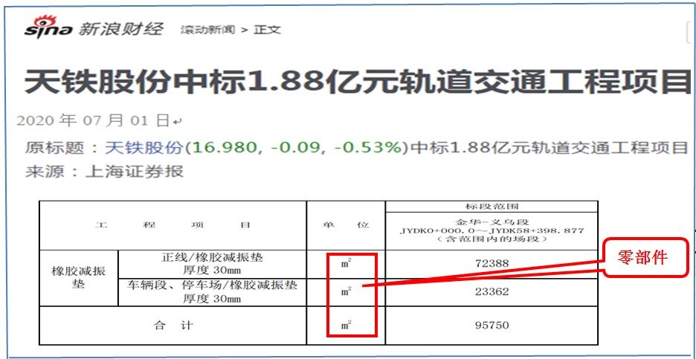Select the 金华-义乌段 section range cell
696x359 pixels.
pos(492,230)
